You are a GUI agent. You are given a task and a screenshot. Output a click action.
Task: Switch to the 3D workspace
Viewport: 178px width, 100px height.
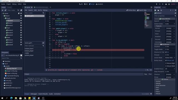(x=86, y=4)
